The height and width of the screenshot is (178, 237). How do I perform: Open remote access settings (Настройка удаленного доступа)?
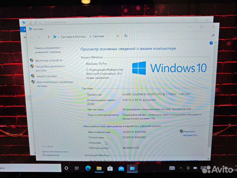click(50, 68)
